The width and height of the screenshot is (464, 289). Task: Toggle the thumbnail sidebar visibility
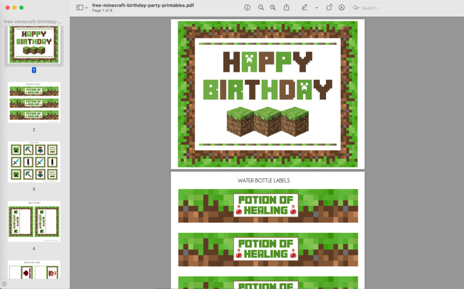[80, 7]
